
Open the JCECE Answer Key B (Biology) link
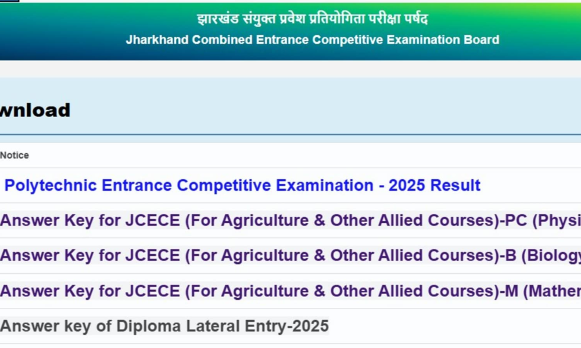[290, 256]
